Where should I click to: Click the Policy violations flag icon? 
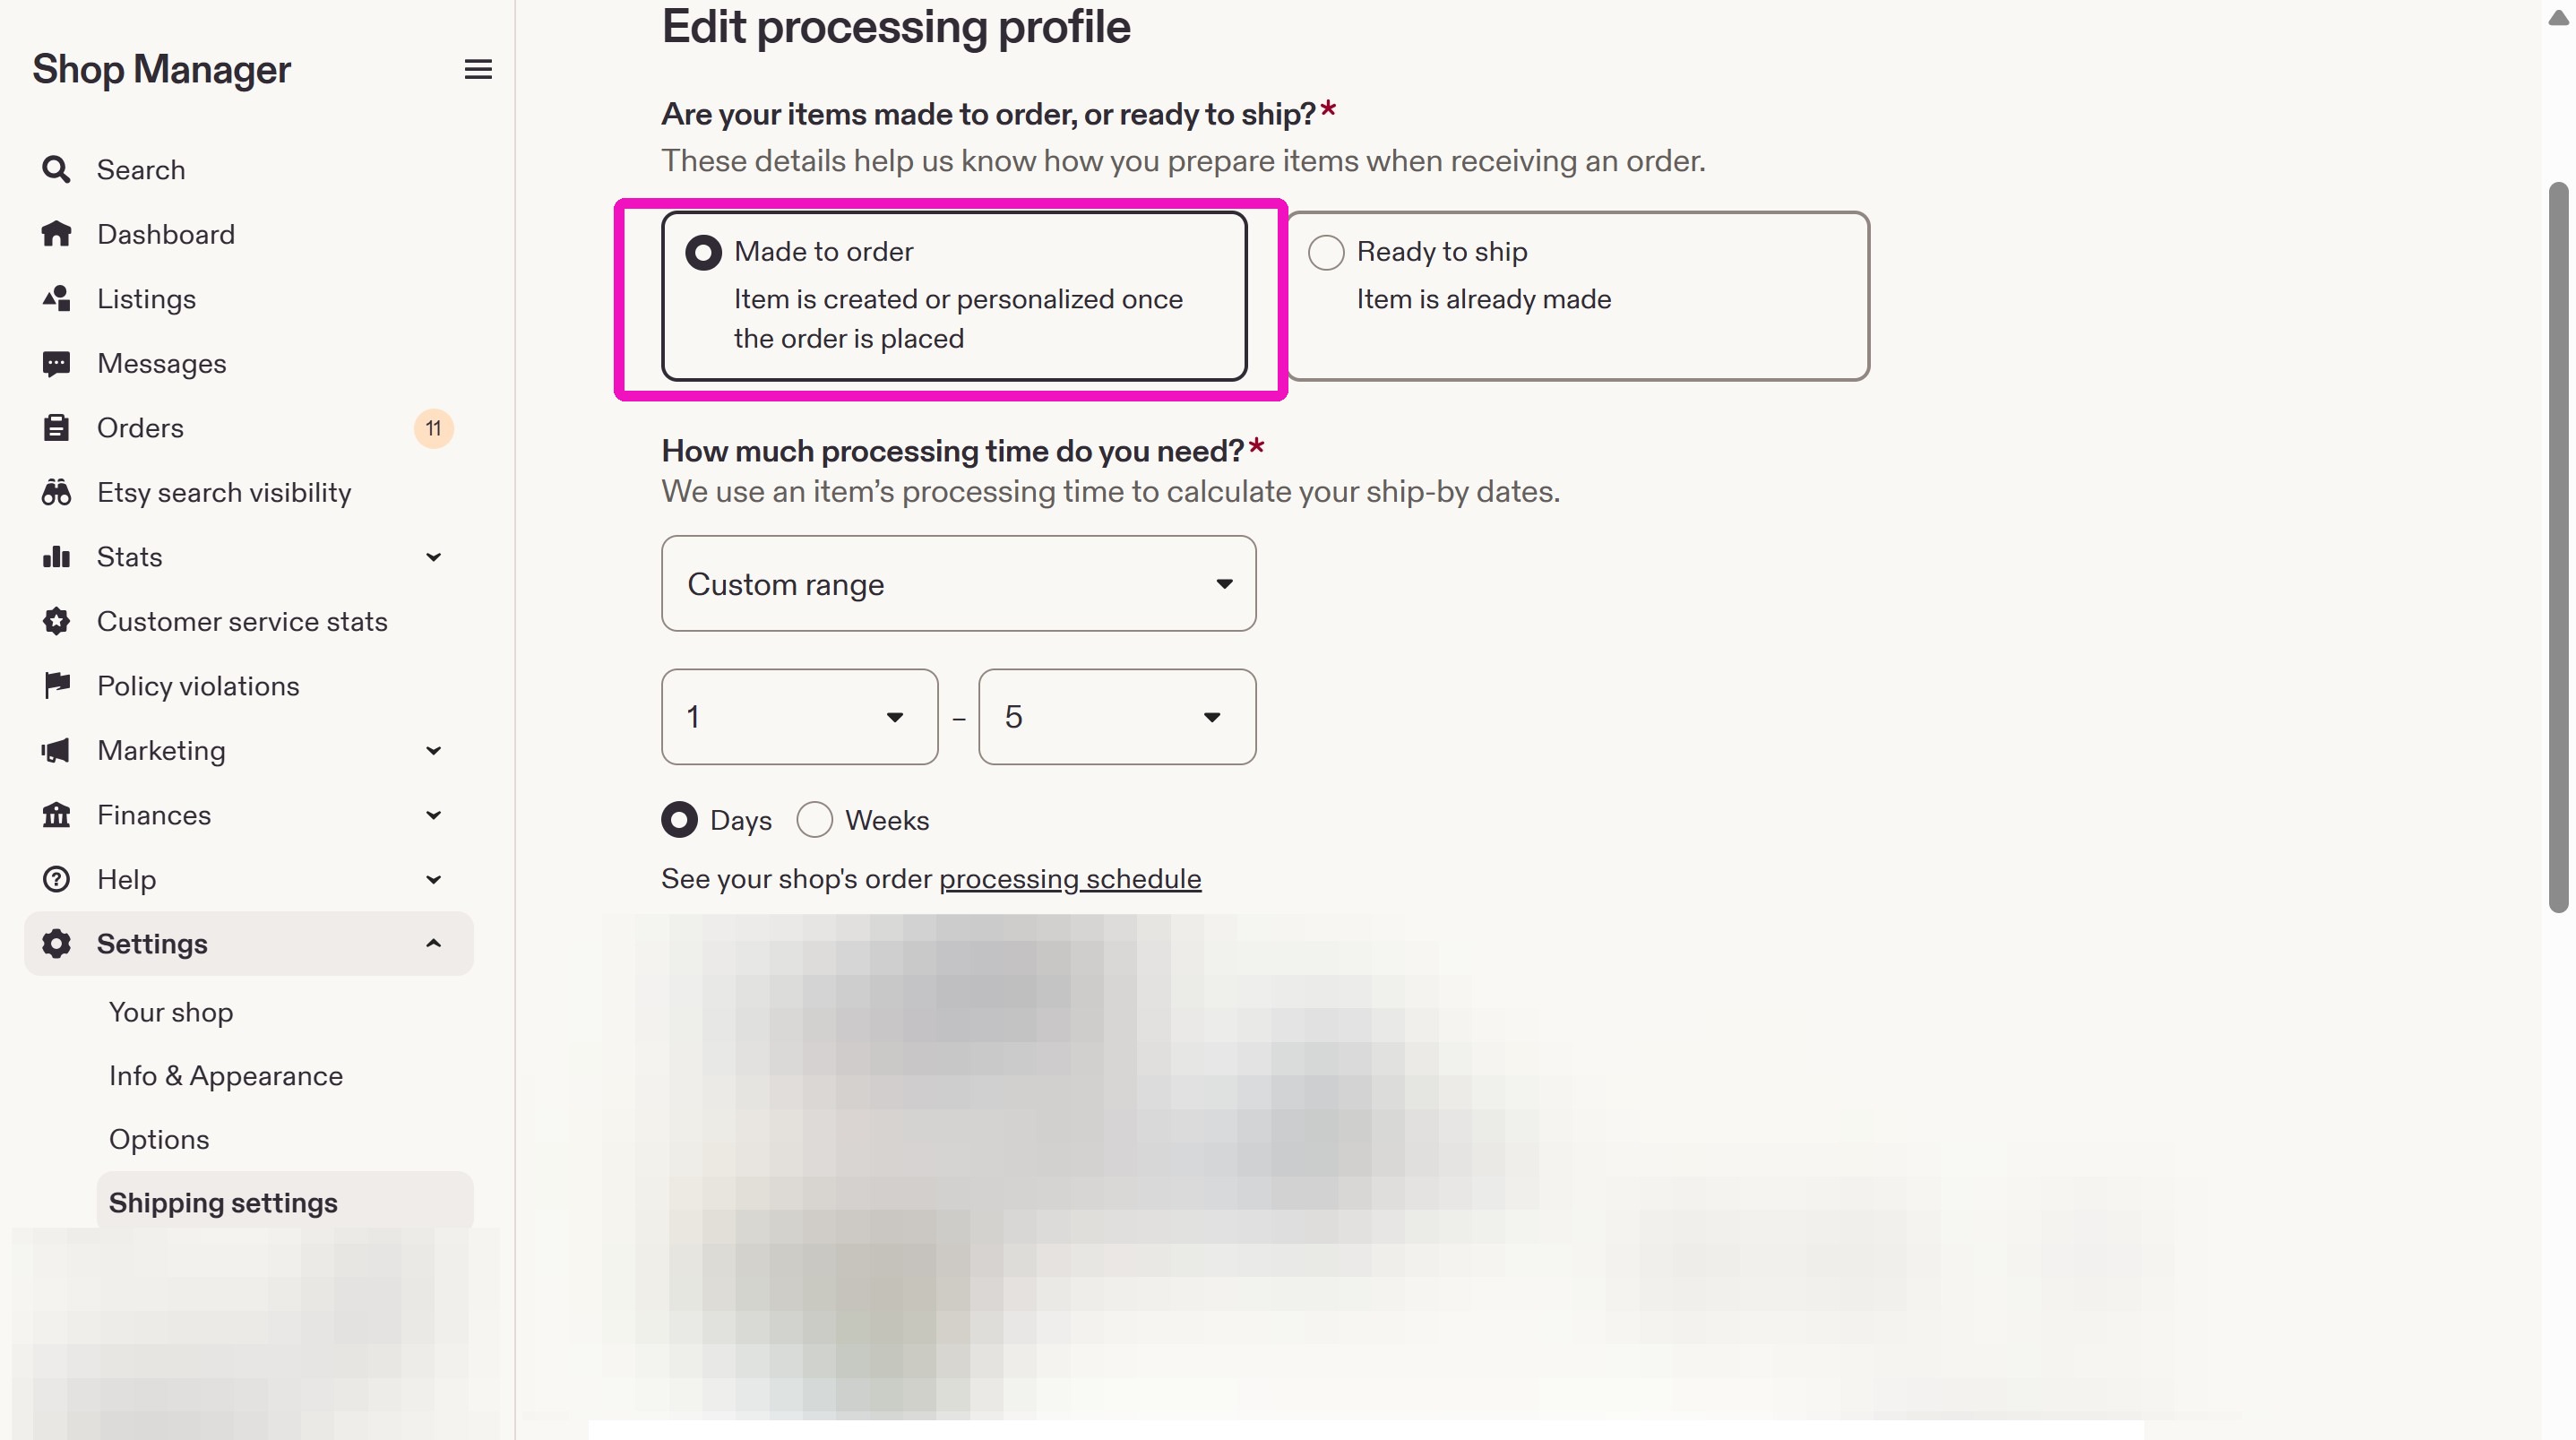56,686
